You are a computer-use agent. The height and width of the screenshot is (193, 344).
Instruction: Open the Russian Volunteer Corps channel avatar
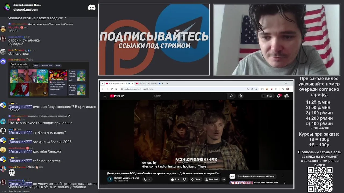point(110,179)
